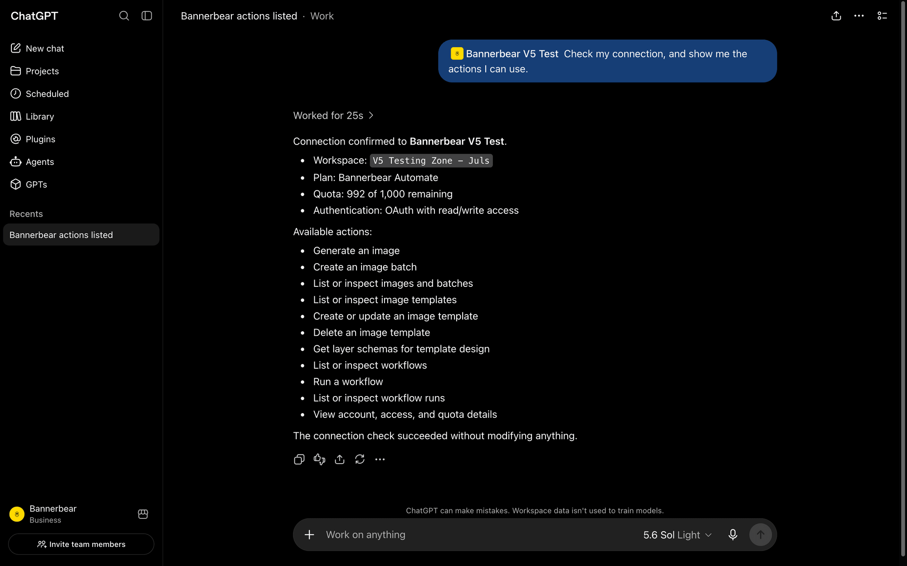This screenshot has width=907, height=566.
Task: Click Create an image batch text
Action: pos(365,267)
